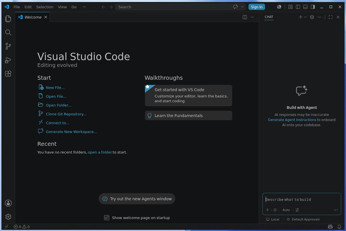The image size is (346, 231).
Task: Open Copilot status icon in status bar
Action: pos(330,227)
